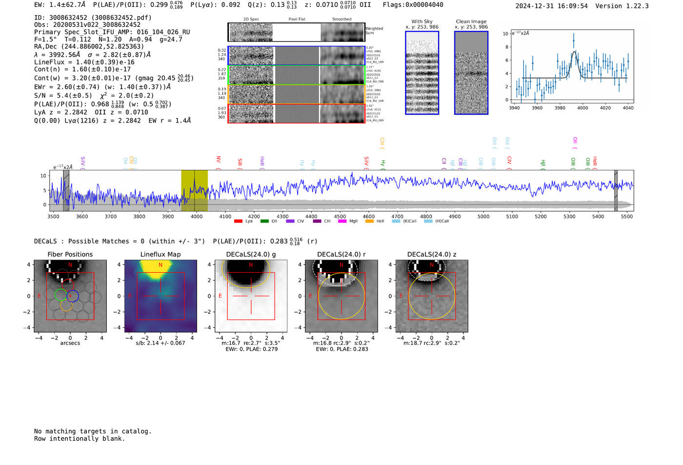Open the Fiber Positions image panel

70,296
